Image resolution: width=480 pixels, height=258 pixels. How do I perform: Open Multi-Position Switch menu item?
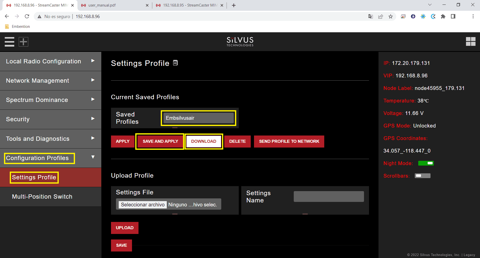(42, 197)
